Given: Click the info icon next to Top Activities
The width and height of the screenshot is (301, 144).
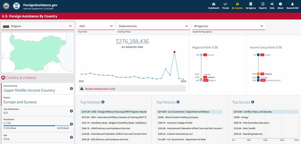Looking at the screenshot, I should click(103, 102).
